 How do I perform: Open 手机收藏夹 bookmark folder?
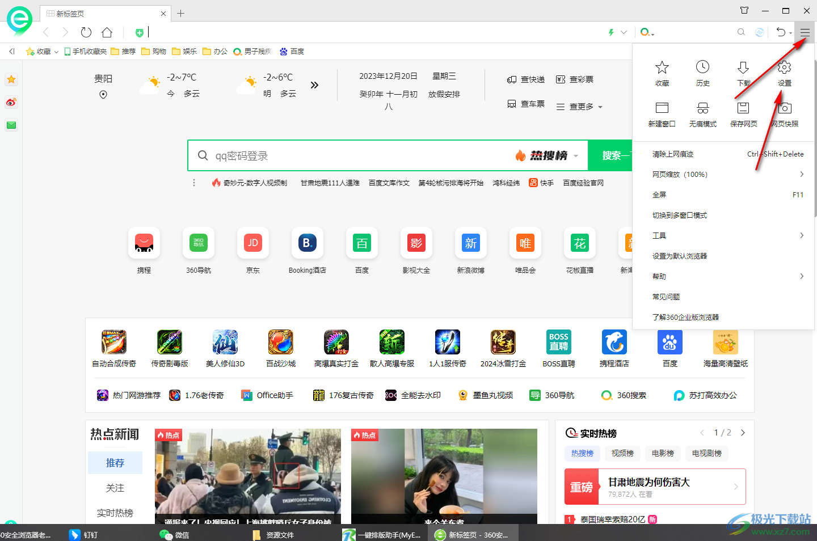pos(86,52)
